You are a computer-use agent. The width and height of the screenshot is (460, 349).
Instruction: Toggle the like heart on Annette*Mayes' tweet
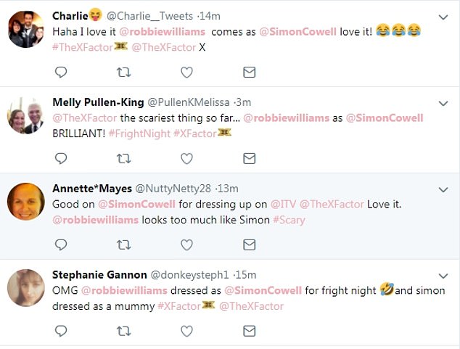point(186,244)
